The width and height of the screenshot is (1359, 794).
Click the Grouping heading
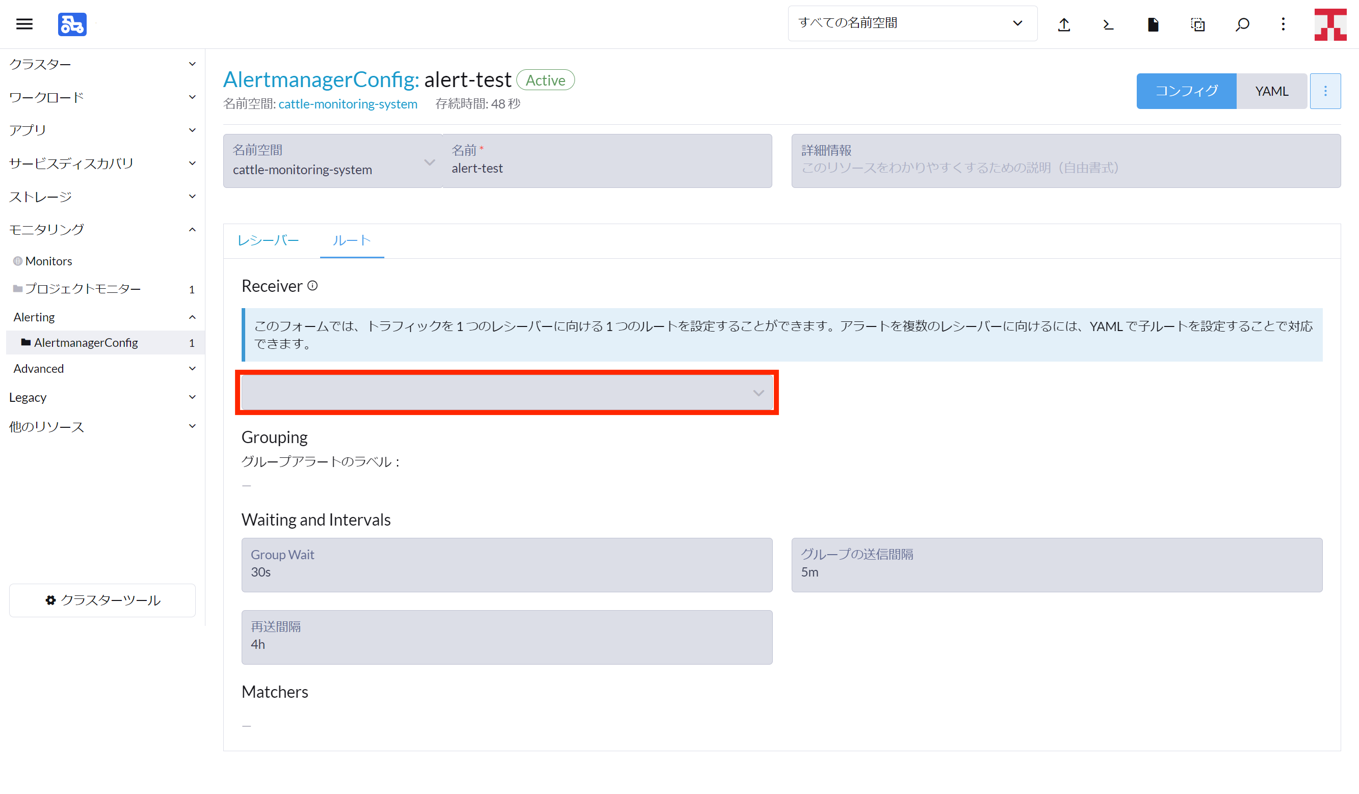coord(274,437)
